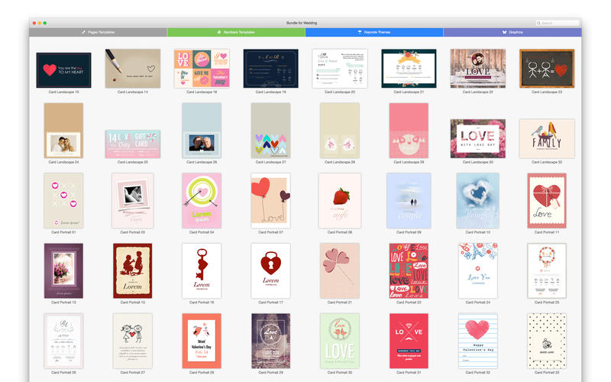Open Card Portrait 23 love typography template
The width and height of the screenshot is (611, 382).
(x=409, y=271)
